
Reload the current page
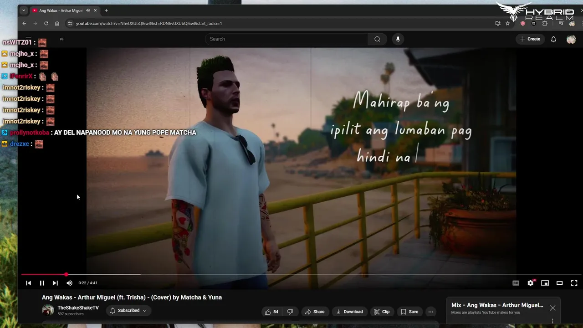[46, 23]
